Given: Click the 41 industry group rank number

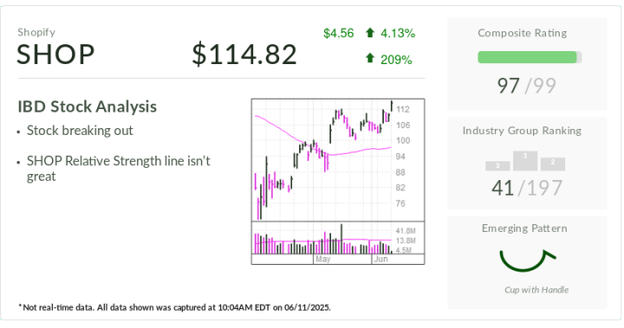Looking at the screenshot, I should tap(503, 188).
